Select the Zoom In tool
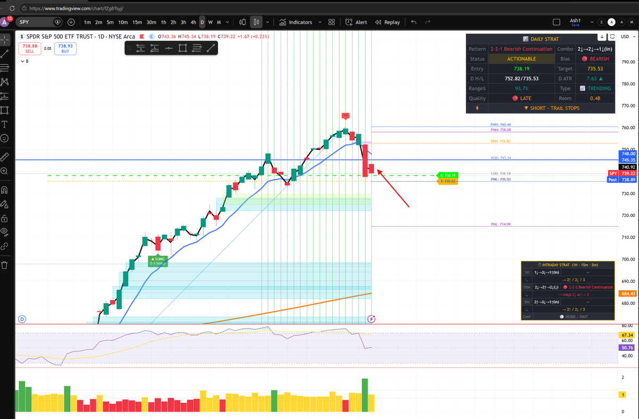Screen dimensions: 639x419 (5, 171)
